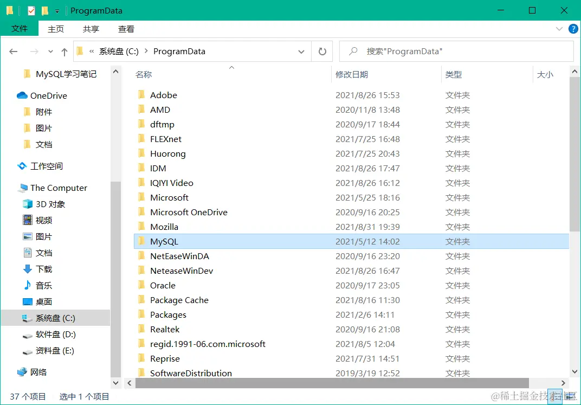Select the FLEXnet folder icon
The width and height of the screenshot is (581, 405).
[x=141, y=139]
